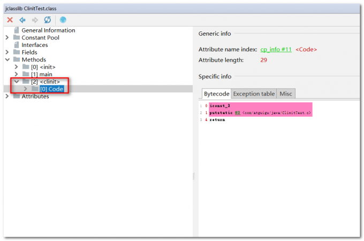Follow the cp_info #11 link

pos(276,49)
